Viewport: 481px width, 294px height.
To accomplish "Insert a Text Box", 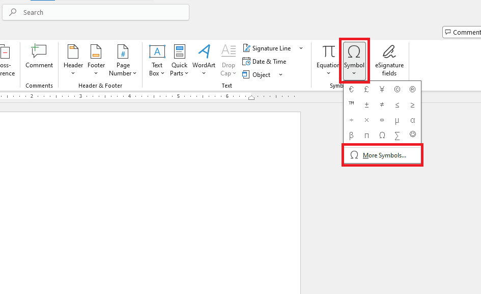I will (157, 60).
